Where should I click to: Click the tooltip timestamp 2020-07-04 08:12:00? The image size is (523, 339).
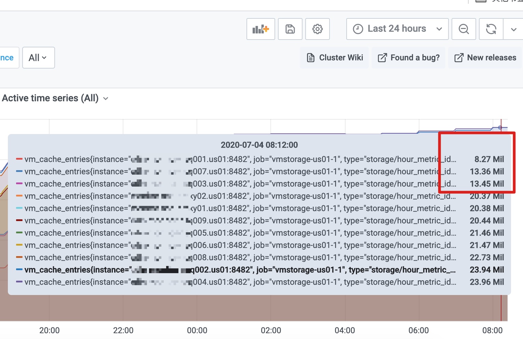(259, 145)
